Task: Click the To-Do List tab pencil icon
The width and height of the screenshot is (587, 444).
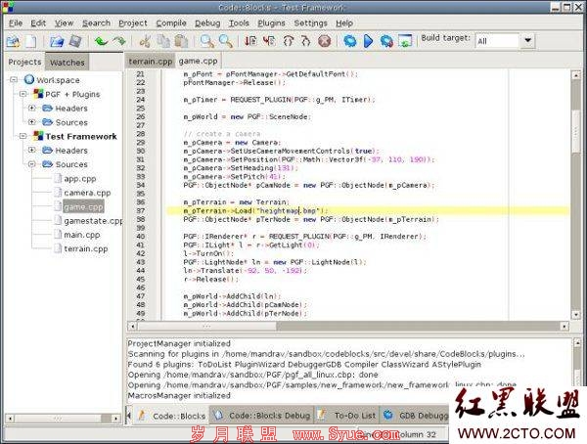Action: pyautogui.click(x=321, y=415)
